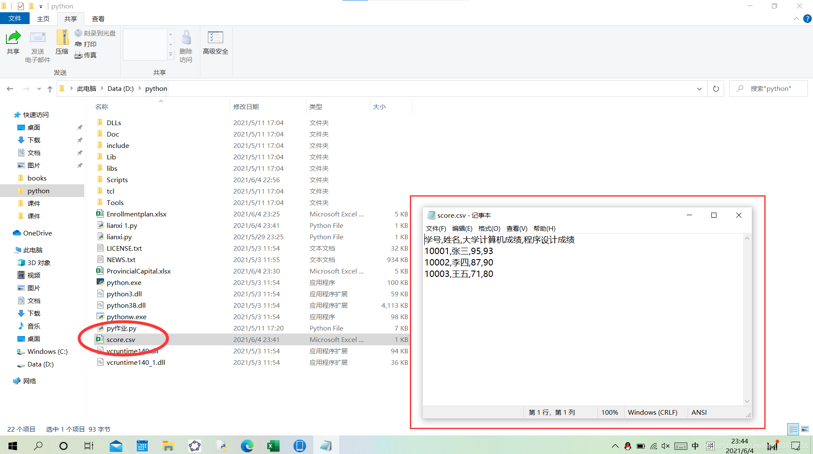Click 此电脑 in address breadcrumb
Screen dimensions: 813x454
point(86,88)
